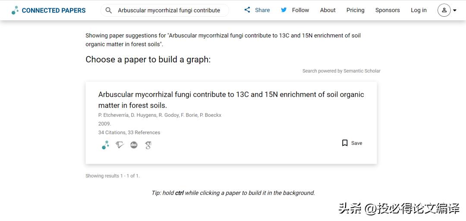The height and width of the screenshot is (221, 466).
Task: Click the Share text button
Action: (262, 10)
